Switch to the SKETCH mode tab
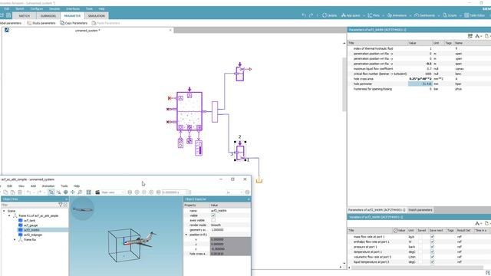Viewport: 491px width, 276px height. point(24,15)
